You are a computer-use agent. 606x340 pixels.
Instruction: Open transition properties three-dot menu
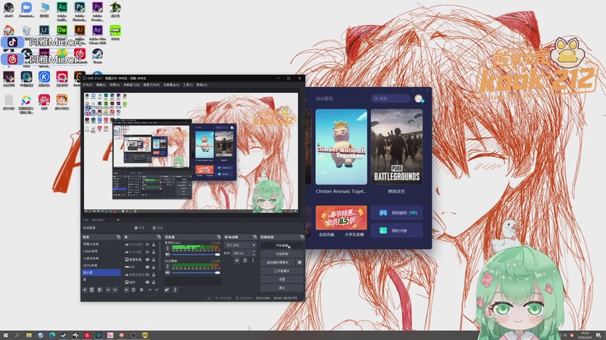coord(253,261)
